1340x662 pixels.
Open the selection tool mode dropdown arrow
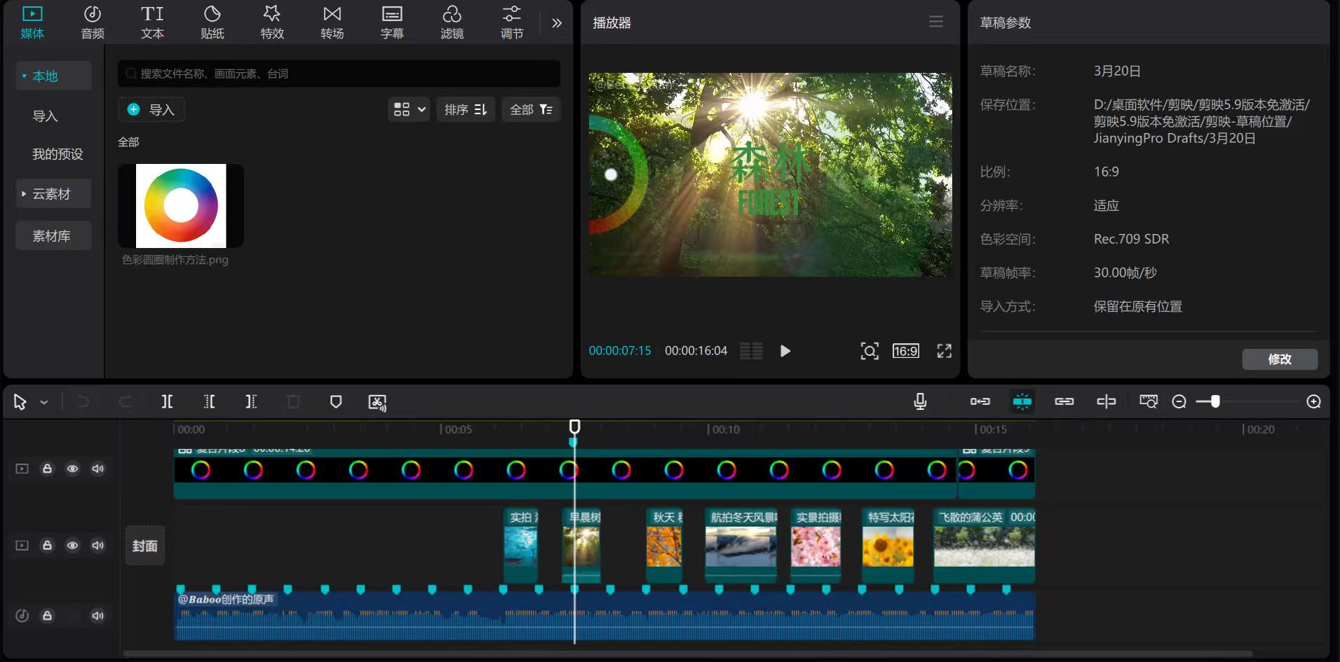44,402
